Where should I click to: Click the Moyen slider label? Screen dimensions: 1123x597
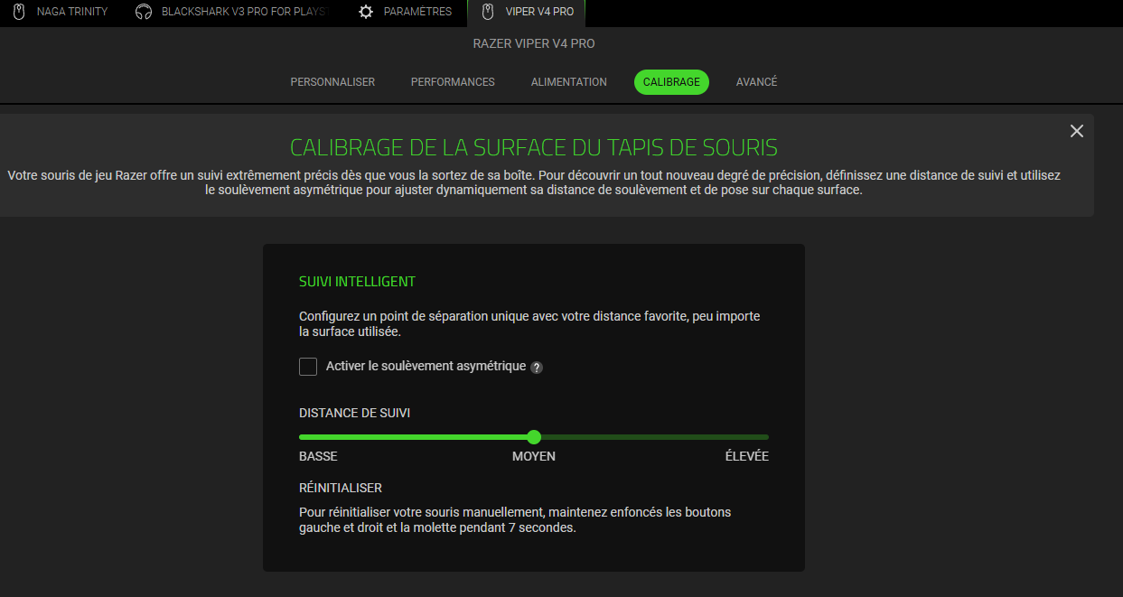534,457
